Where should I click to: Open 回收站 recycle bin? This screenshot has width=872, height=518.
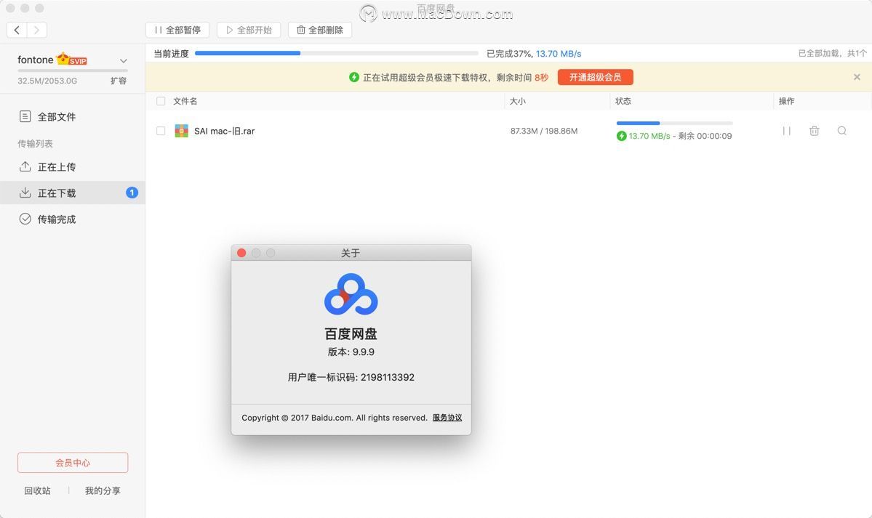click(x=37, y=491)
